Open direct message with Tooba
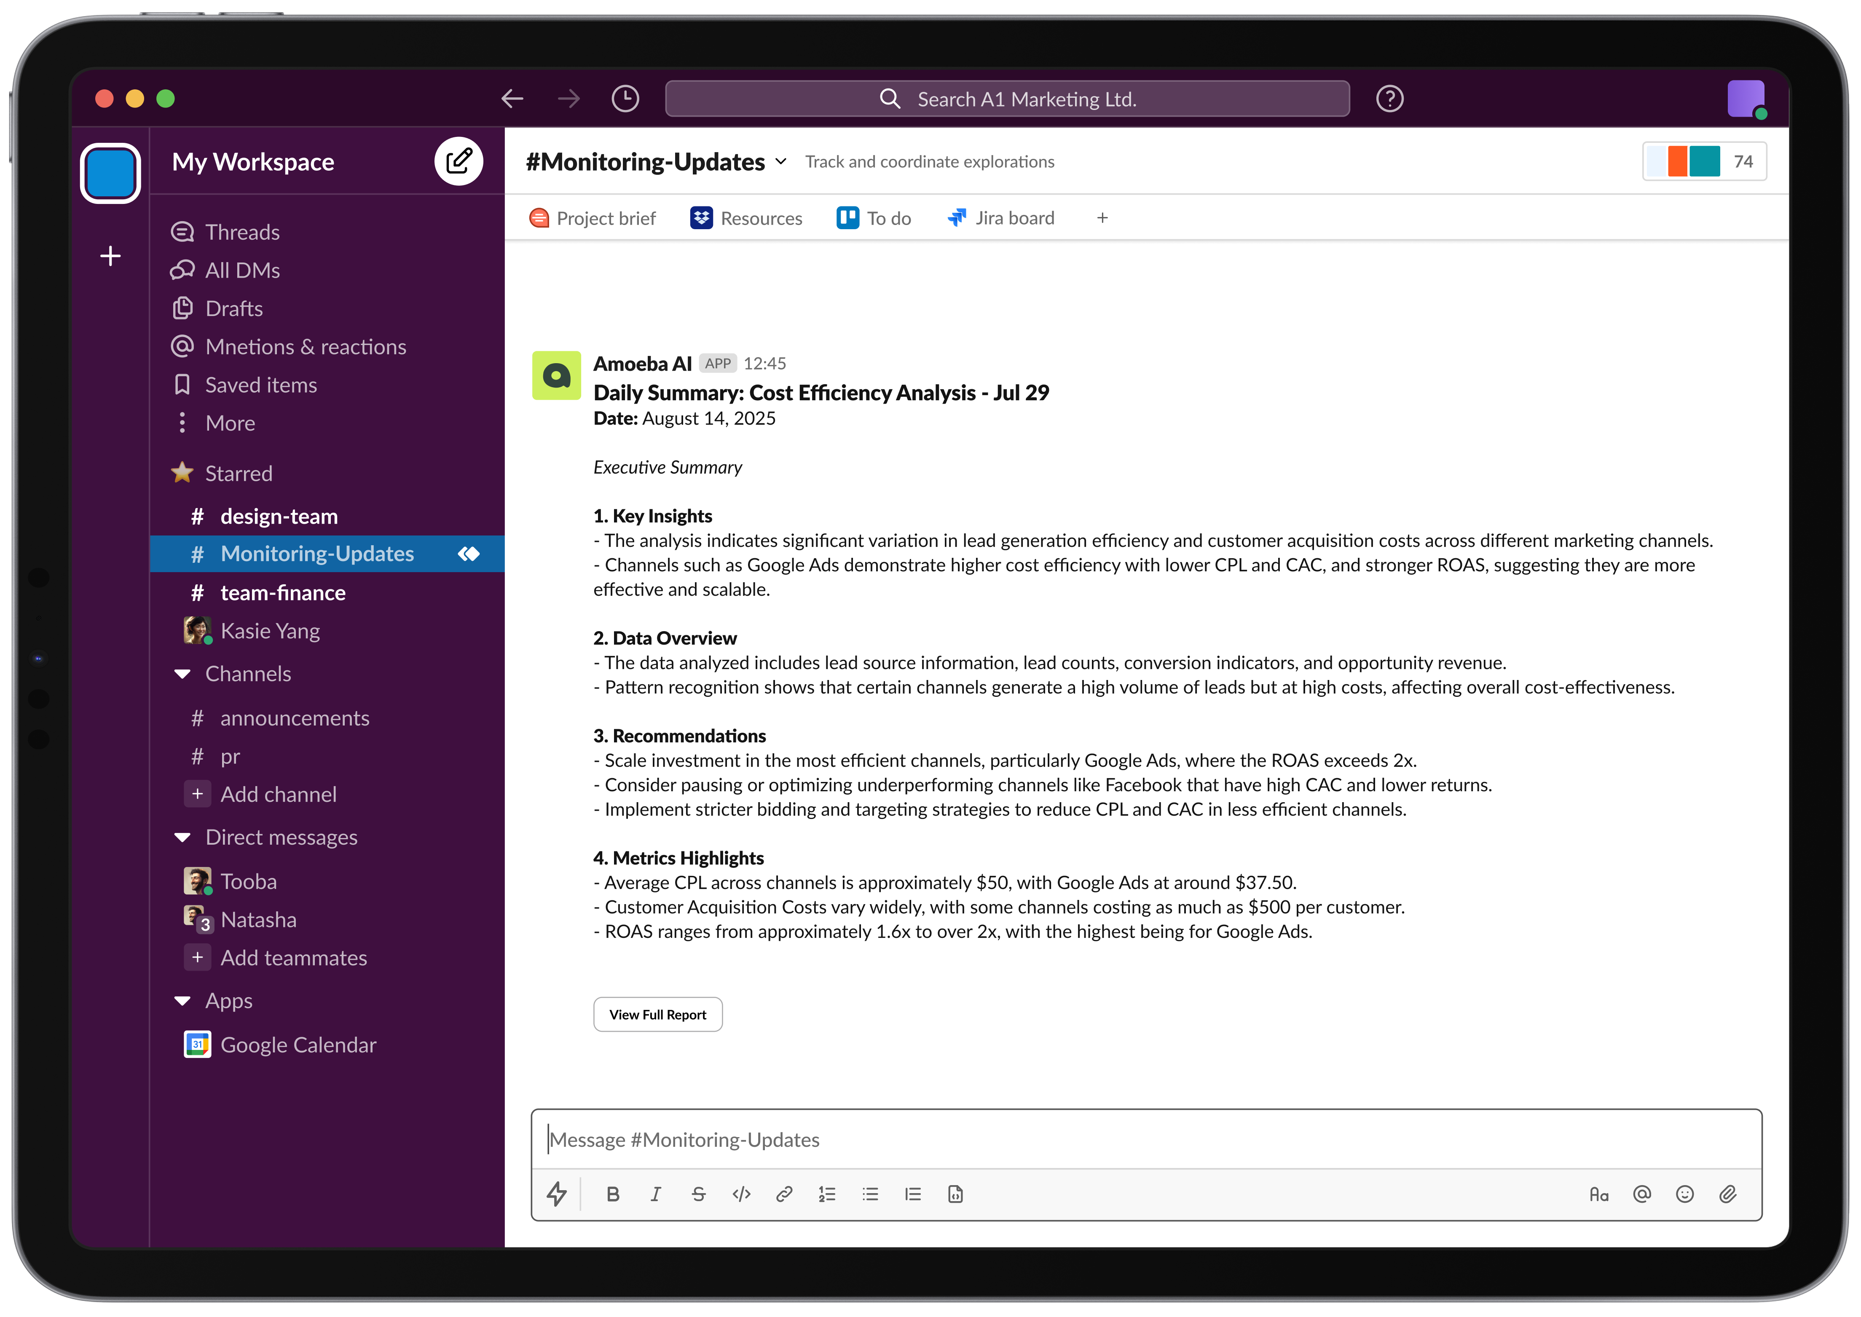1861x1317 pixels. pos(231,881)
